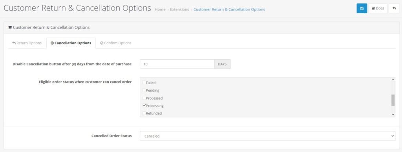Open the Cancelled Order Status dropdown

267,136
